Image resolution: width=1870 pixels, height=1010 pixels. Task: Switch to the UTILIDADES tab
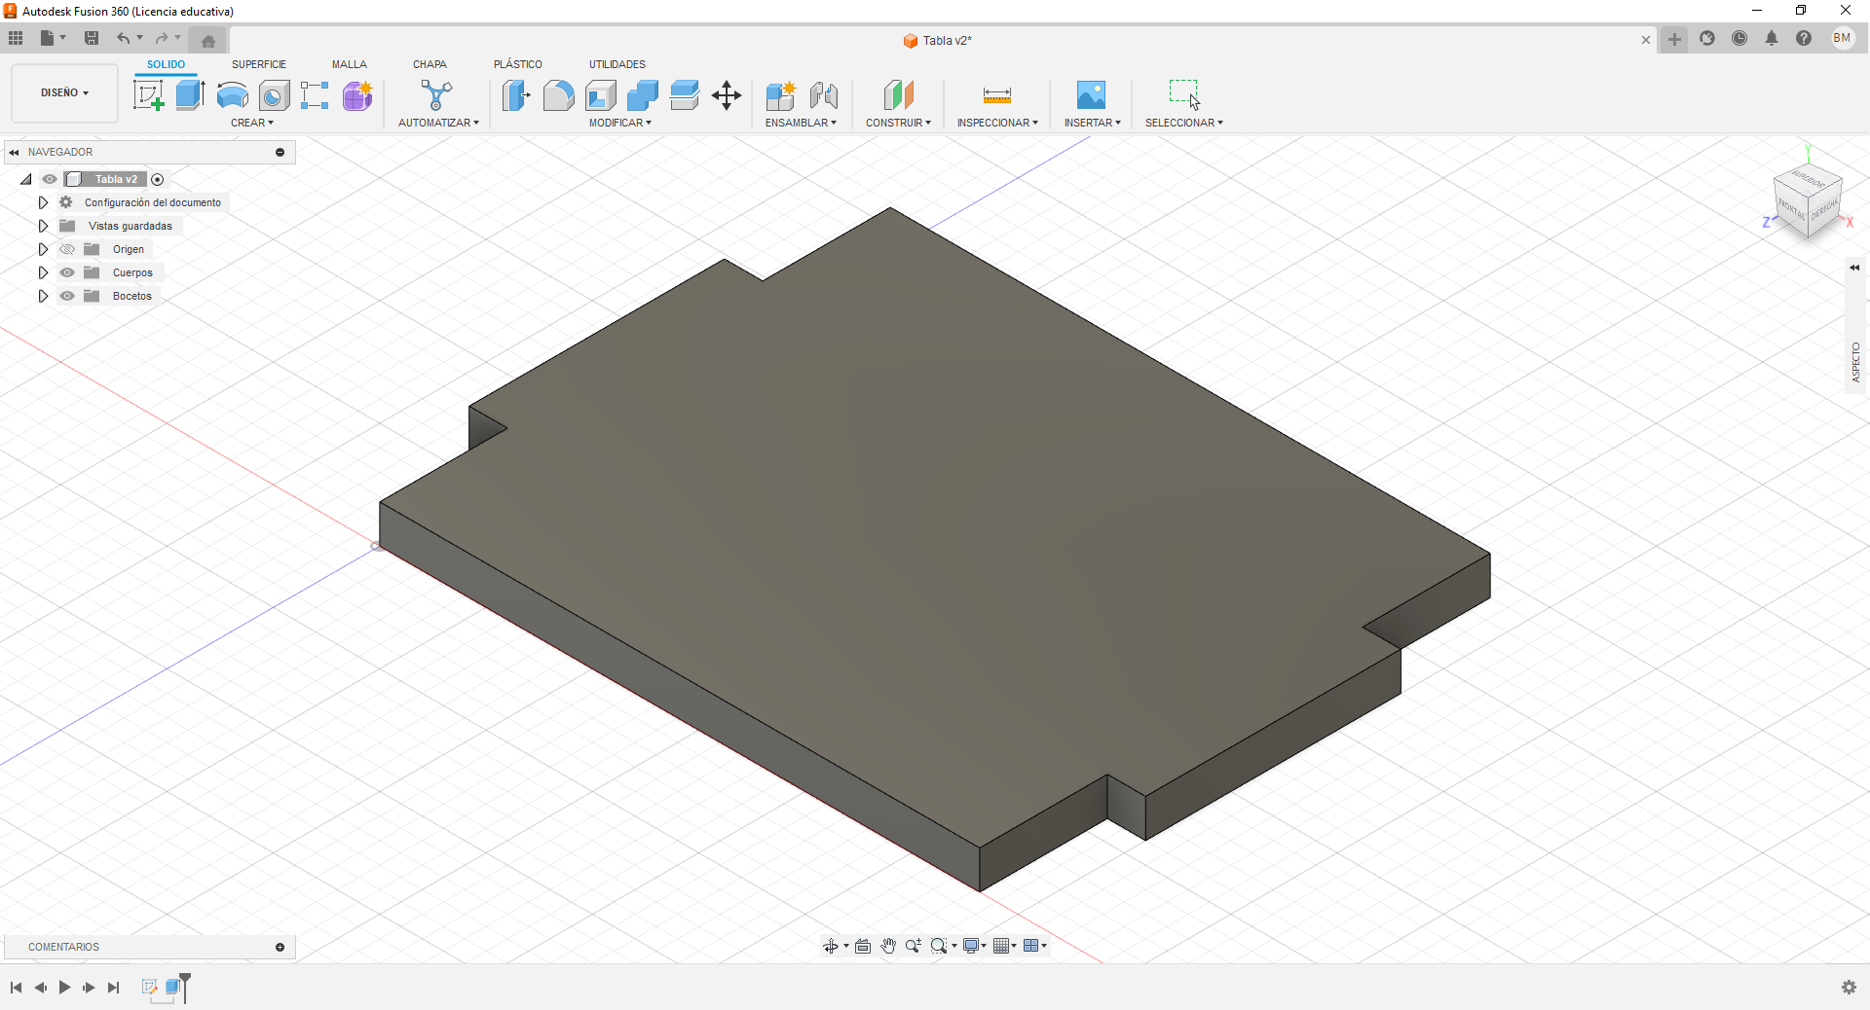617,64
